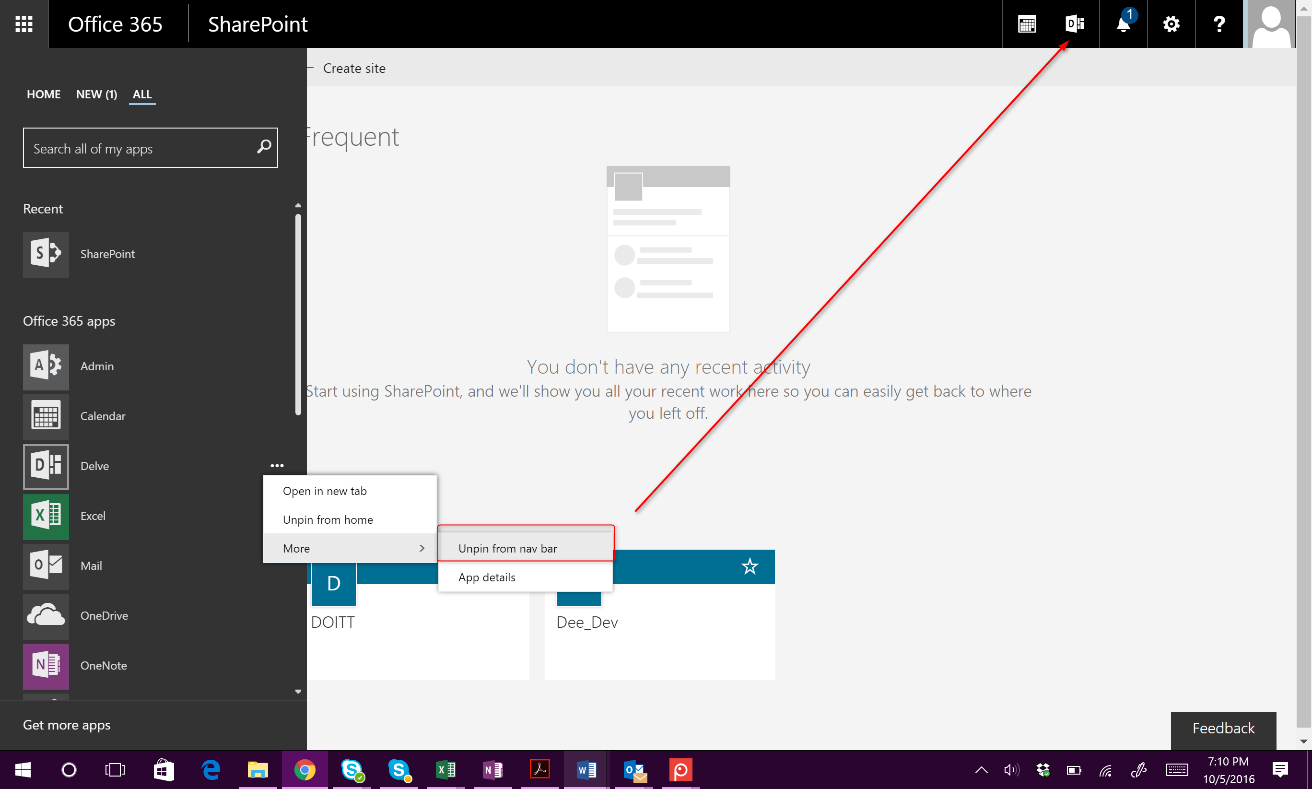Select Unpin from nav bar
The image size is (1312, 789).
click(526, 548)
